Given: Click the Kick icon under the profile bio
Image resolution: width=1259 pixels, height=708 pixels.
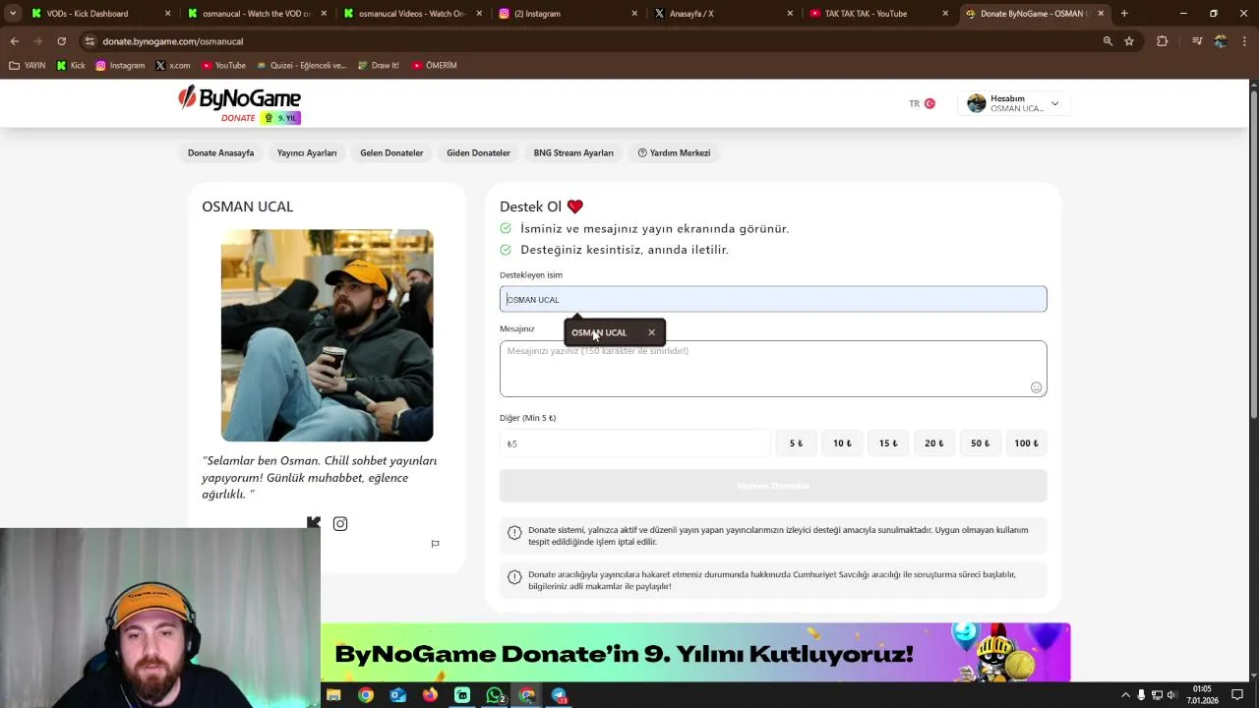Looking at the screenshot, I should click(314, 522).
